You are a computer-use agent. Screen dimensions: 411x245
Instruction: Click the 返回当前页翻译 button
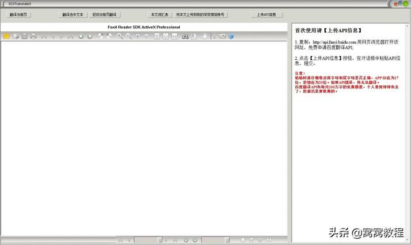click(104, 15)
